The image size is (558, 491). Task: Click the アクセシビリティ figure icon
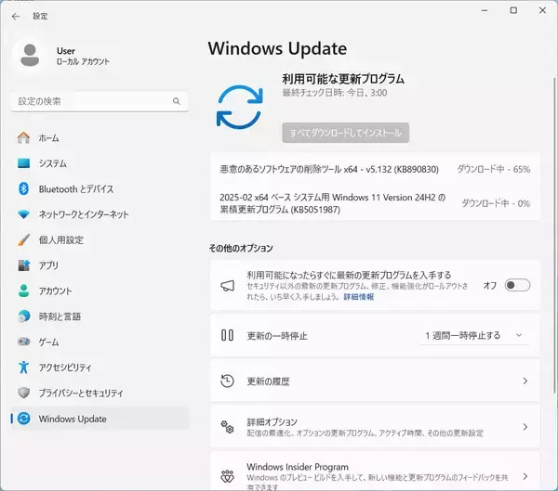24,367
